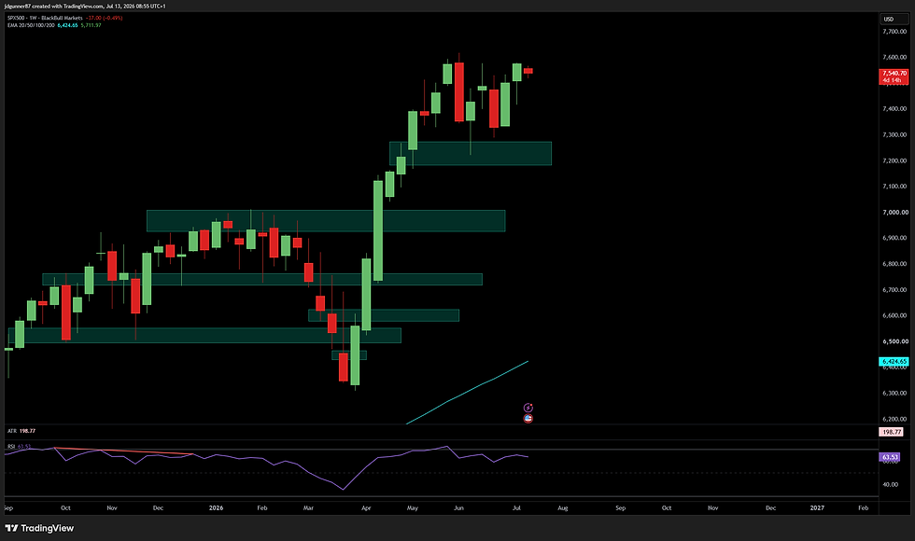Viewport: 915px width, 541px height.
Task: Open the USD currency selector
Action: coord(894,20)
